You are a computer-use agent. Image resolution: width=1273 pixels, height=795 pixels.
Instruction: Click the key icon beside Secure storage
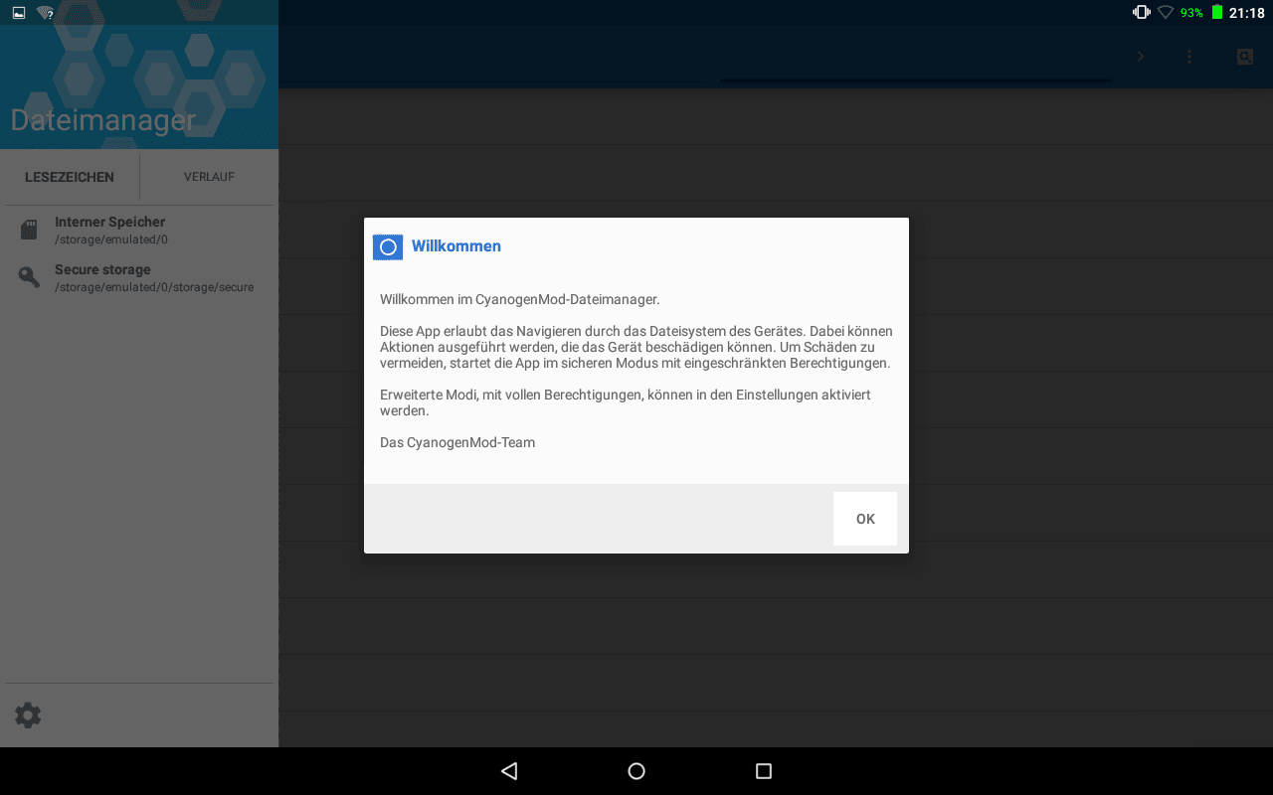(29, 277)
